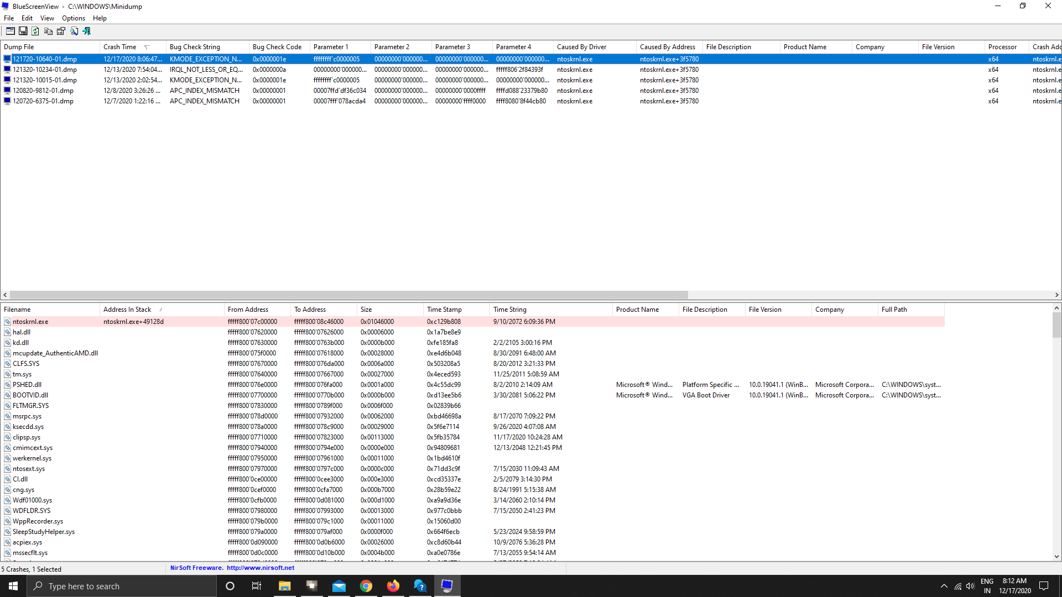The image size is (1062, 597).
Task: Click the Wi-Fi network tray icon
Action: point(958,586)
